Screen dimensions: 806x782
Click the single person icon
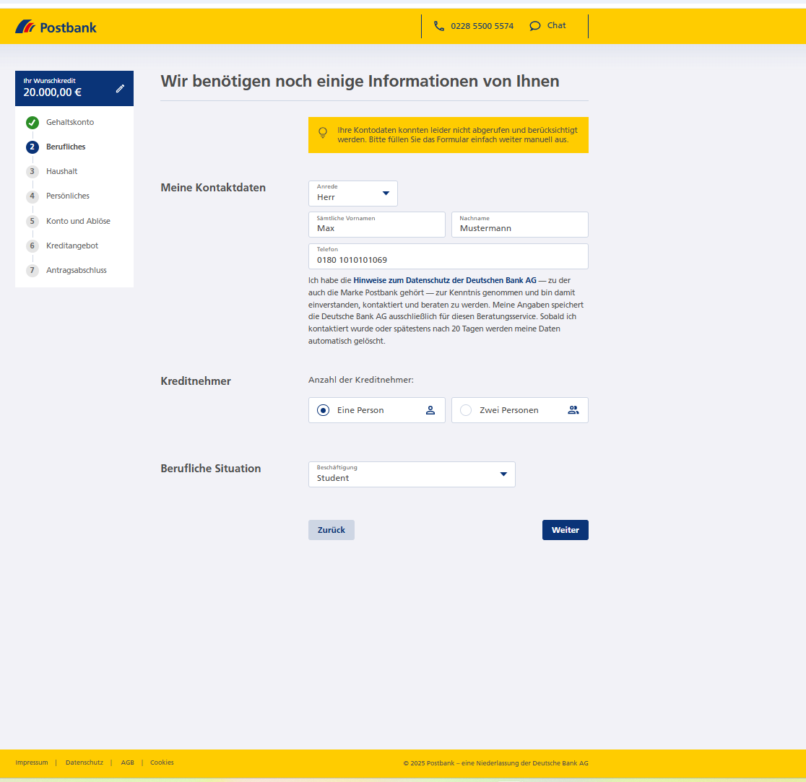click(x=430, y=410)
